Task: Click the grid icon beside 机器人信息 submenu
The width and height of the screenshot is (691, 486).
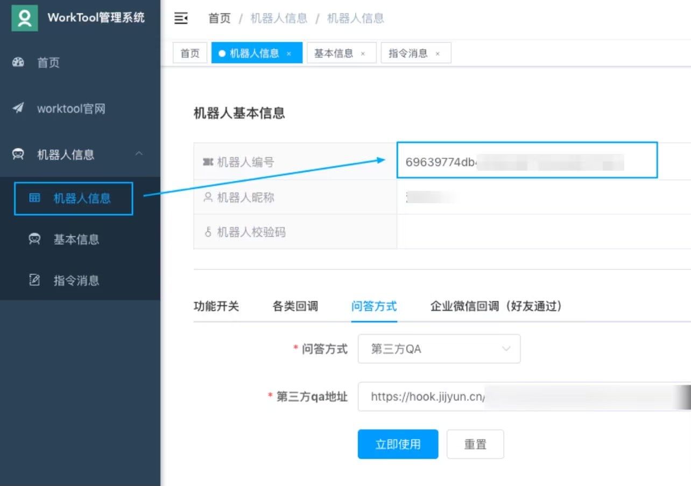Action: pos(34,198)
